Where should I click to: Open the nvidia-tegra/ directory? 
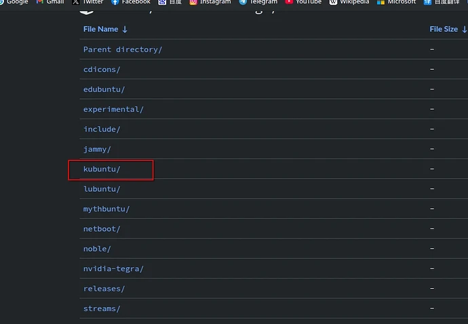point(113,268)
